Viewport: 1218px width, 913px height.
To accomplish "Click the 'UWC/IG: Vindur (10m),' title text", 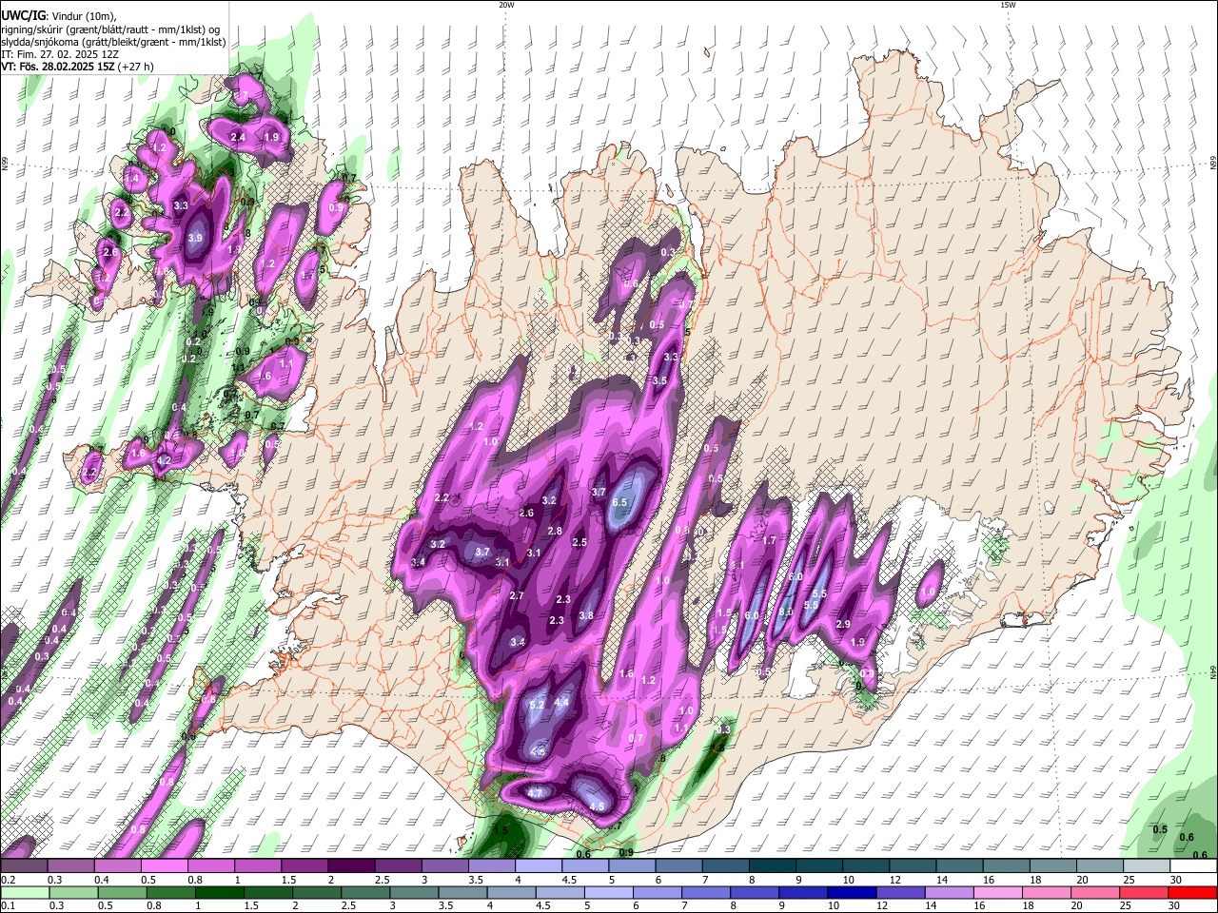I will [x=59, y=16].
